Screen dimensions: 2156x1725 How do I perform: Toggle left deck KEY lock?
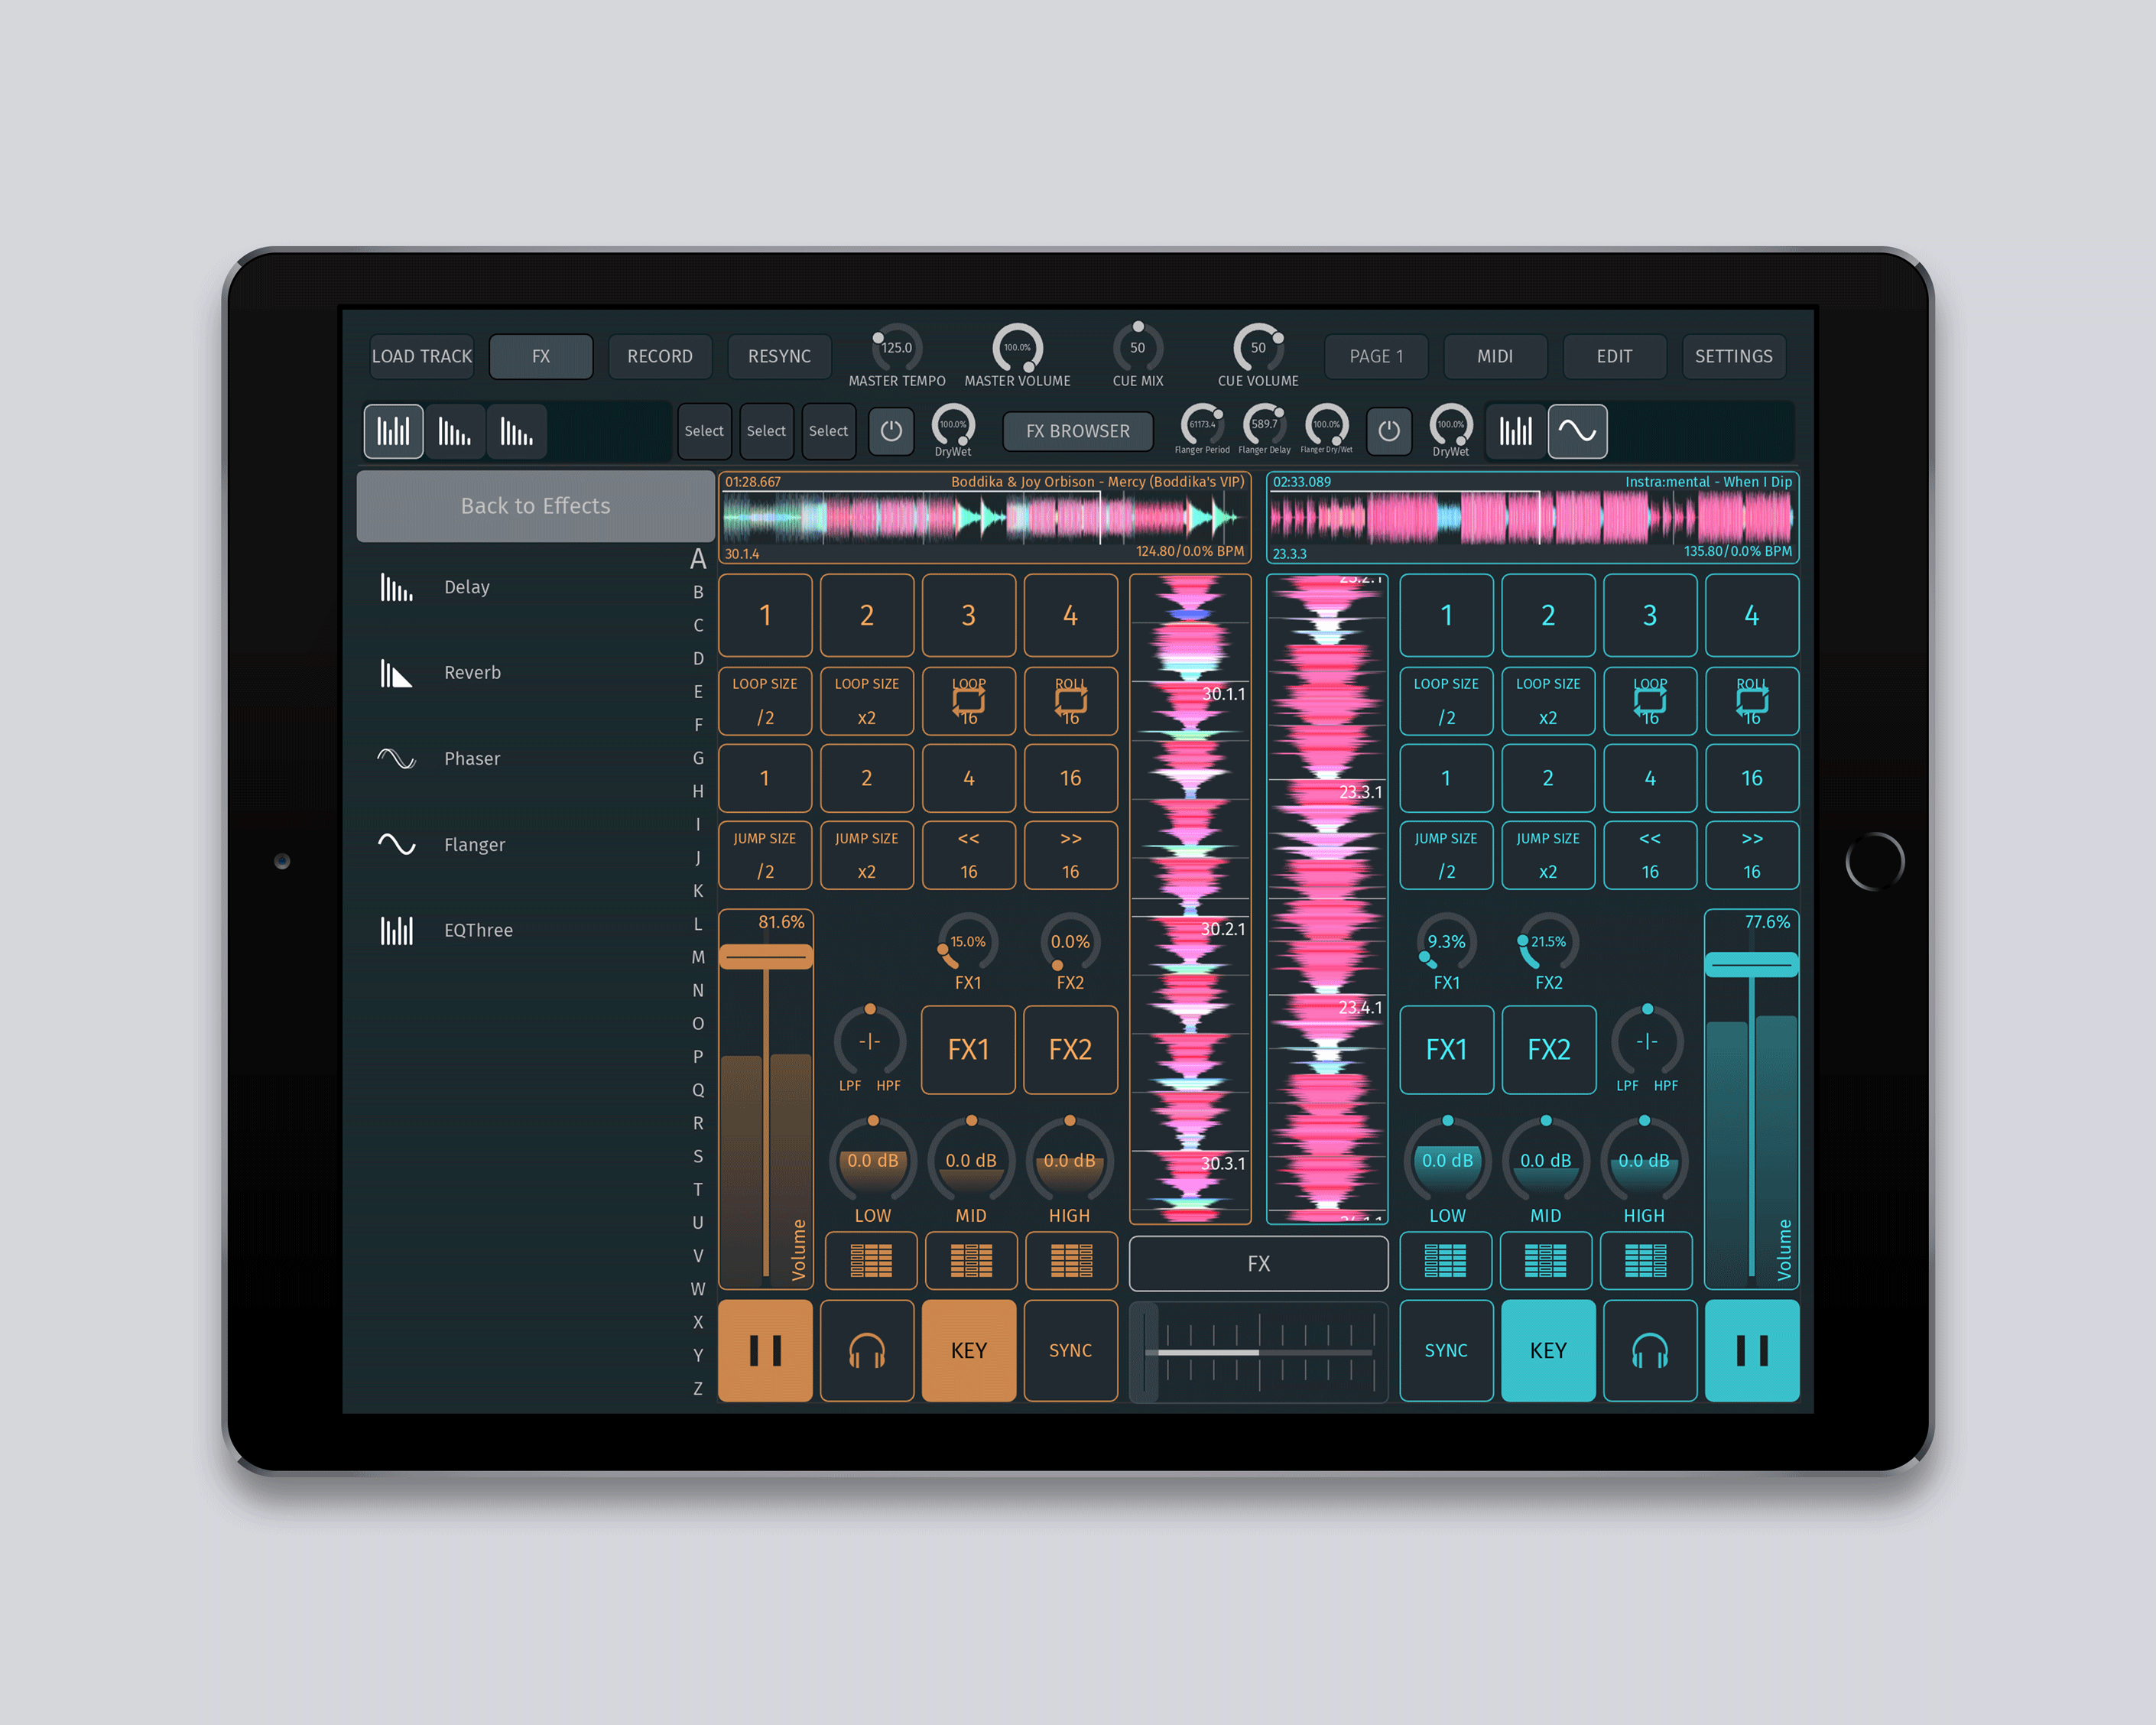point(969,1350)
